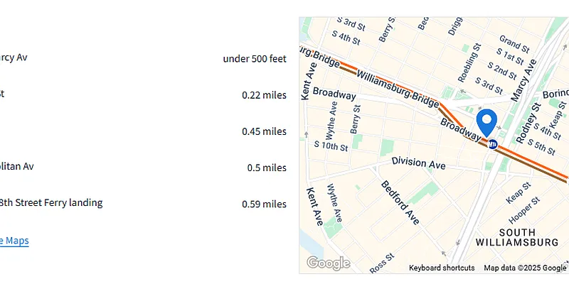The height and width of the screenshot is (284, 569).
Task: Click the Map data ©2025 Google text
Action: (523, 268)
